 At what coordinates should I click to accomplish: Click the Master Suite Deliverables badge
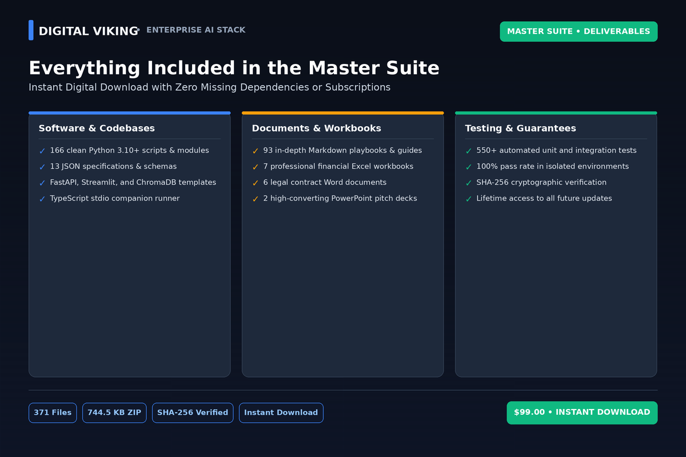(579, 31)
